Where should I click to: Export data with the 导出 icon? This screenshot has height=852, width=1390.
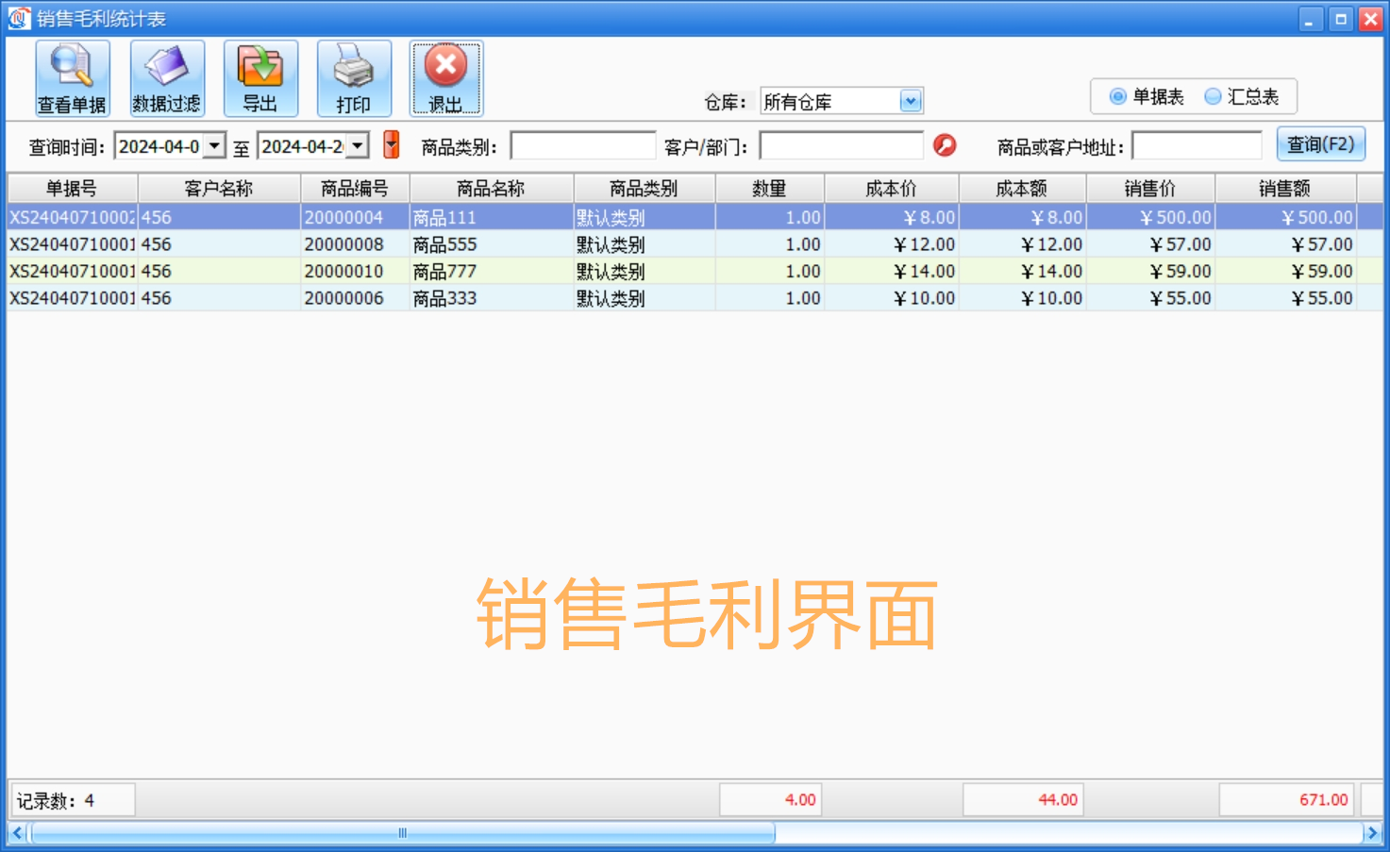[260, 78]
